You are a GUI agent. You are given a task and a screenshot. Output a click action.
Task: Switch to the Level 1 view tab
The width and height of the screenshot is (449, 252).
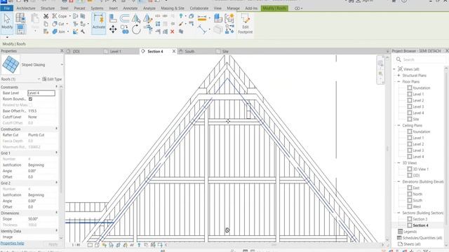point(116,51)
